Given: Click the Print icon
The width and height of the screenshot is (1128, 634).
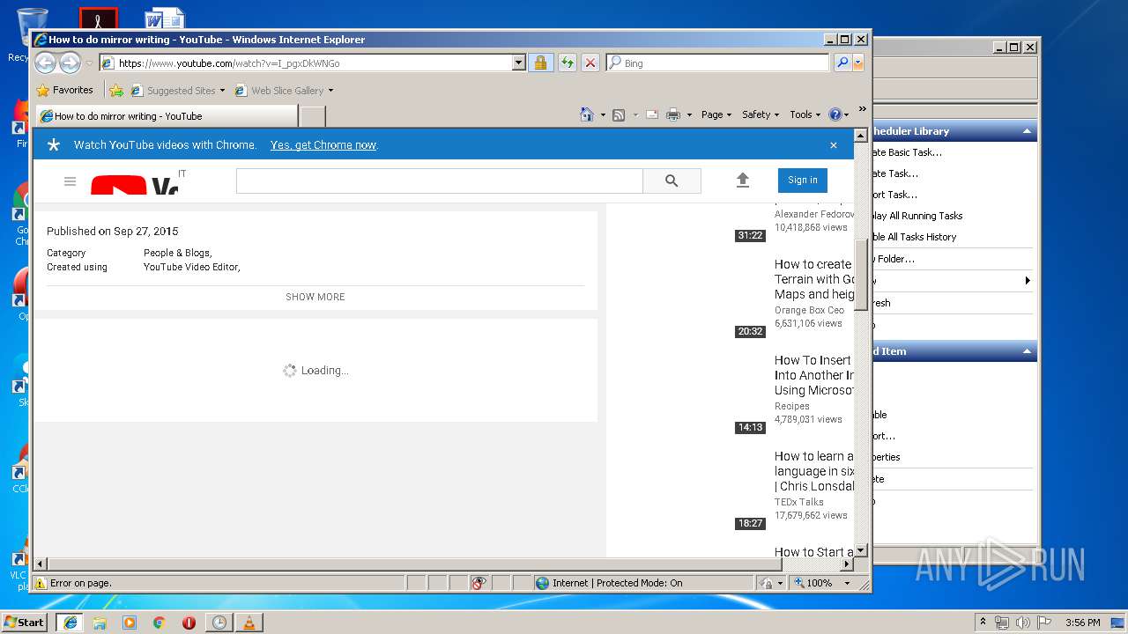Looking at the screenshot, I should click(673, 114).
